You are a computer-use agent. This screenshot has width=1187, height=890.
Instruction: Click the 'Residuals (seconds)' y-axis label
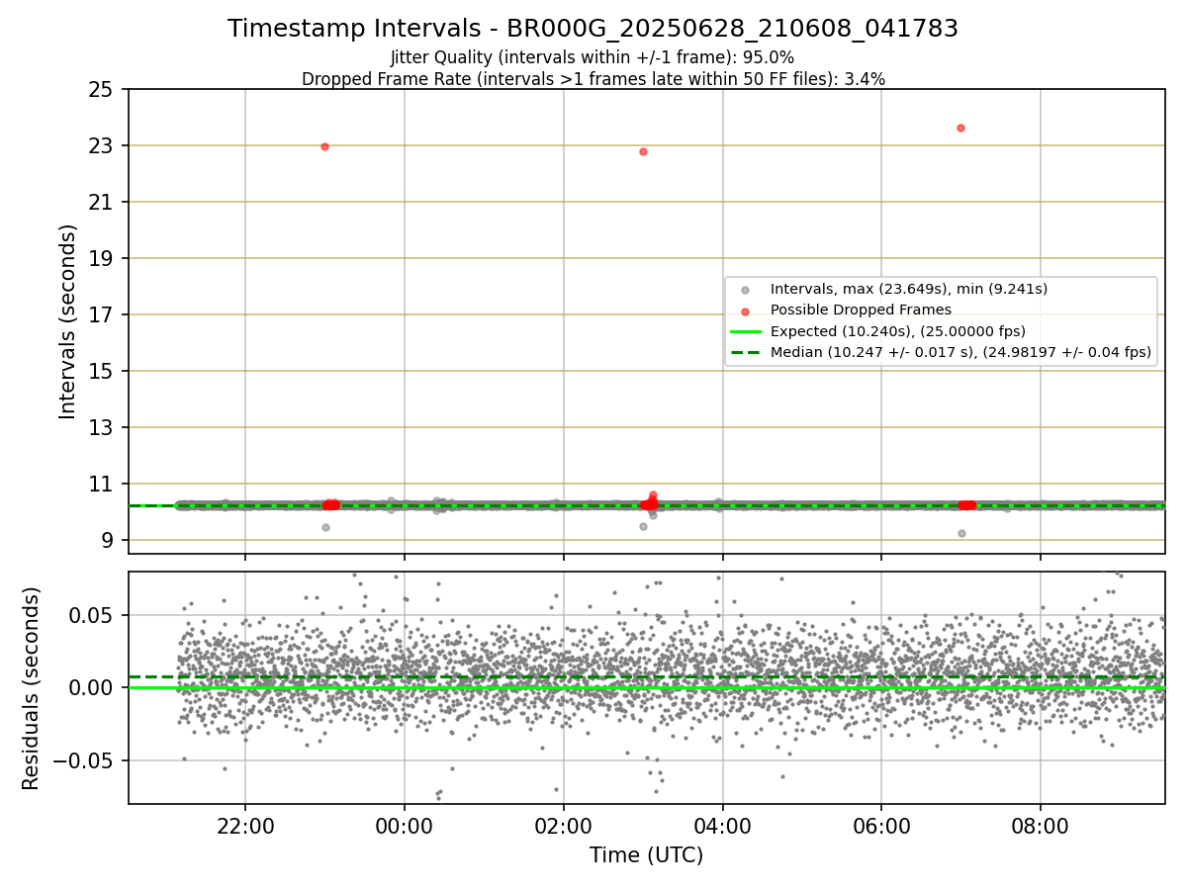31,688
